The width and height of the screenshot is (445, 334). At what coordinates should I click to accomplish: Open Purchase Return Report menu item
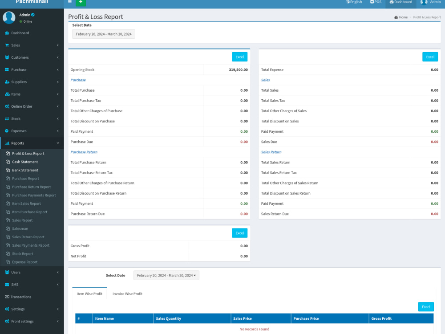tap(32, 187)
